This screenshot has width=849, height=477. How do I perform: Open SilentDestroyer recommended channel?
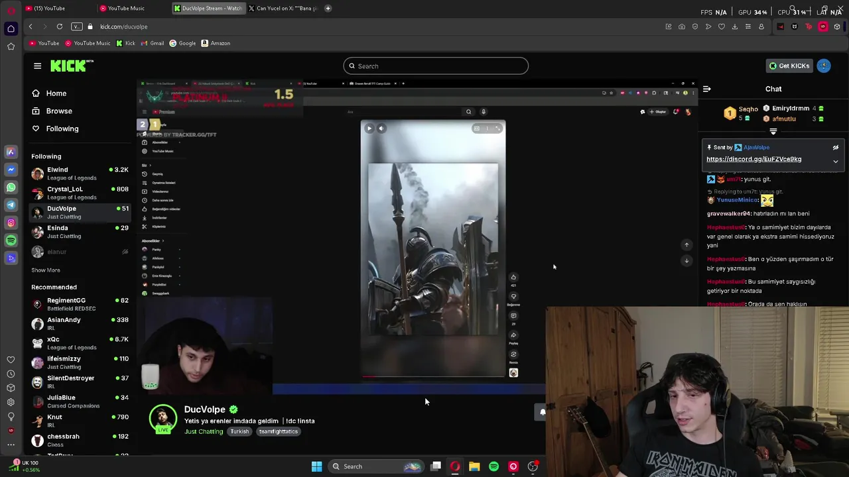click(80, 382)
